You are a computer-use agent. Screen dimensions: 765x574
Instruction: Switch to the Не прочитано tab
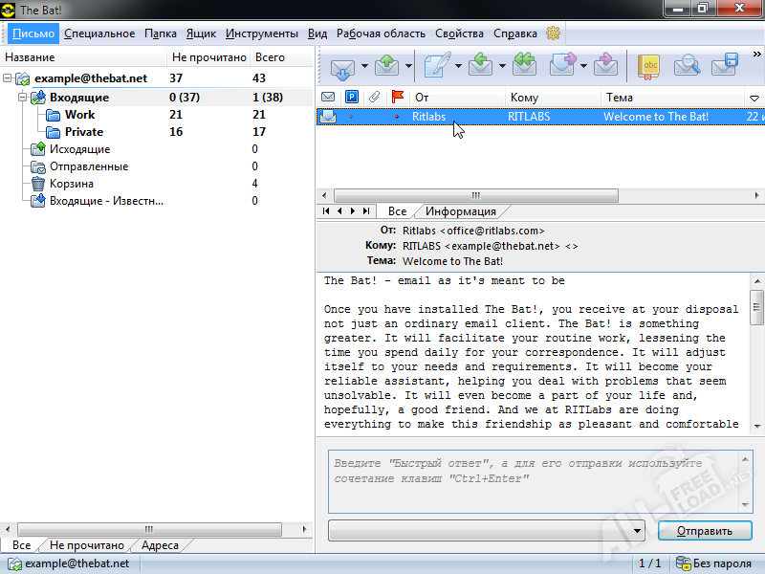(85, 546)
